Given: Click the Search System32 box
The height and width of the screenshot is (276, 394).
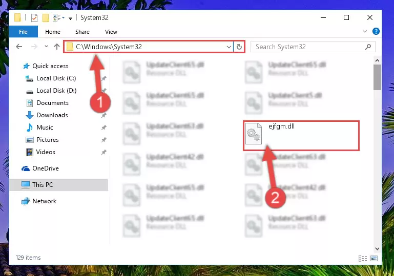Looking at the screenshot, I should pyautogui.click(x=313, y=47).
